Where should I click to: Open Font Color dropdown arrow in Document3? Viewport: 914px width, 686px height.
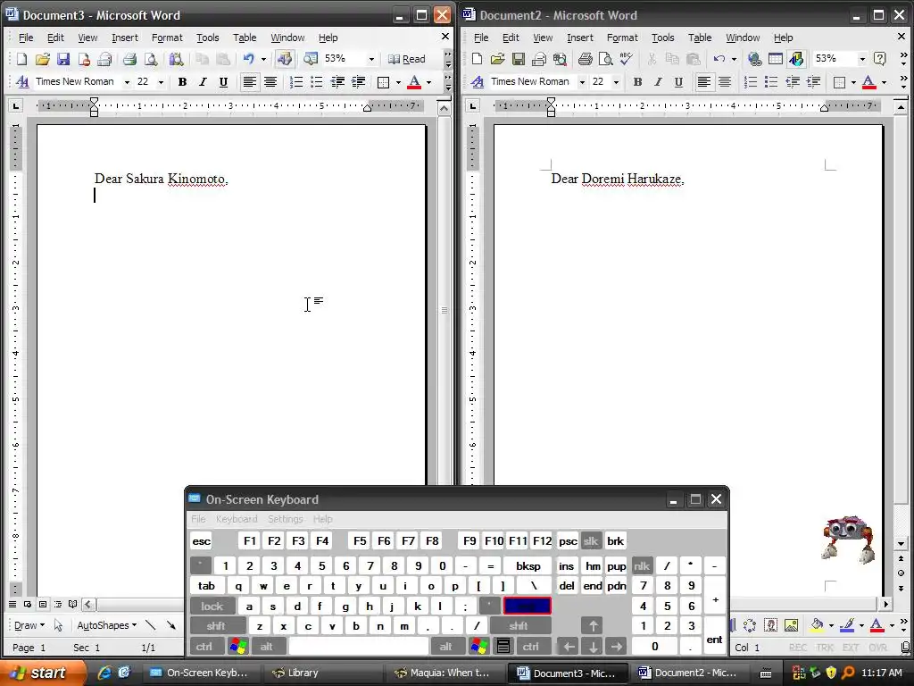(429, 82)
